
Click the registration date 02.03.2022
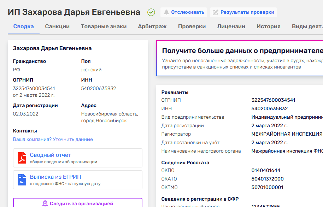click(25, 114)
